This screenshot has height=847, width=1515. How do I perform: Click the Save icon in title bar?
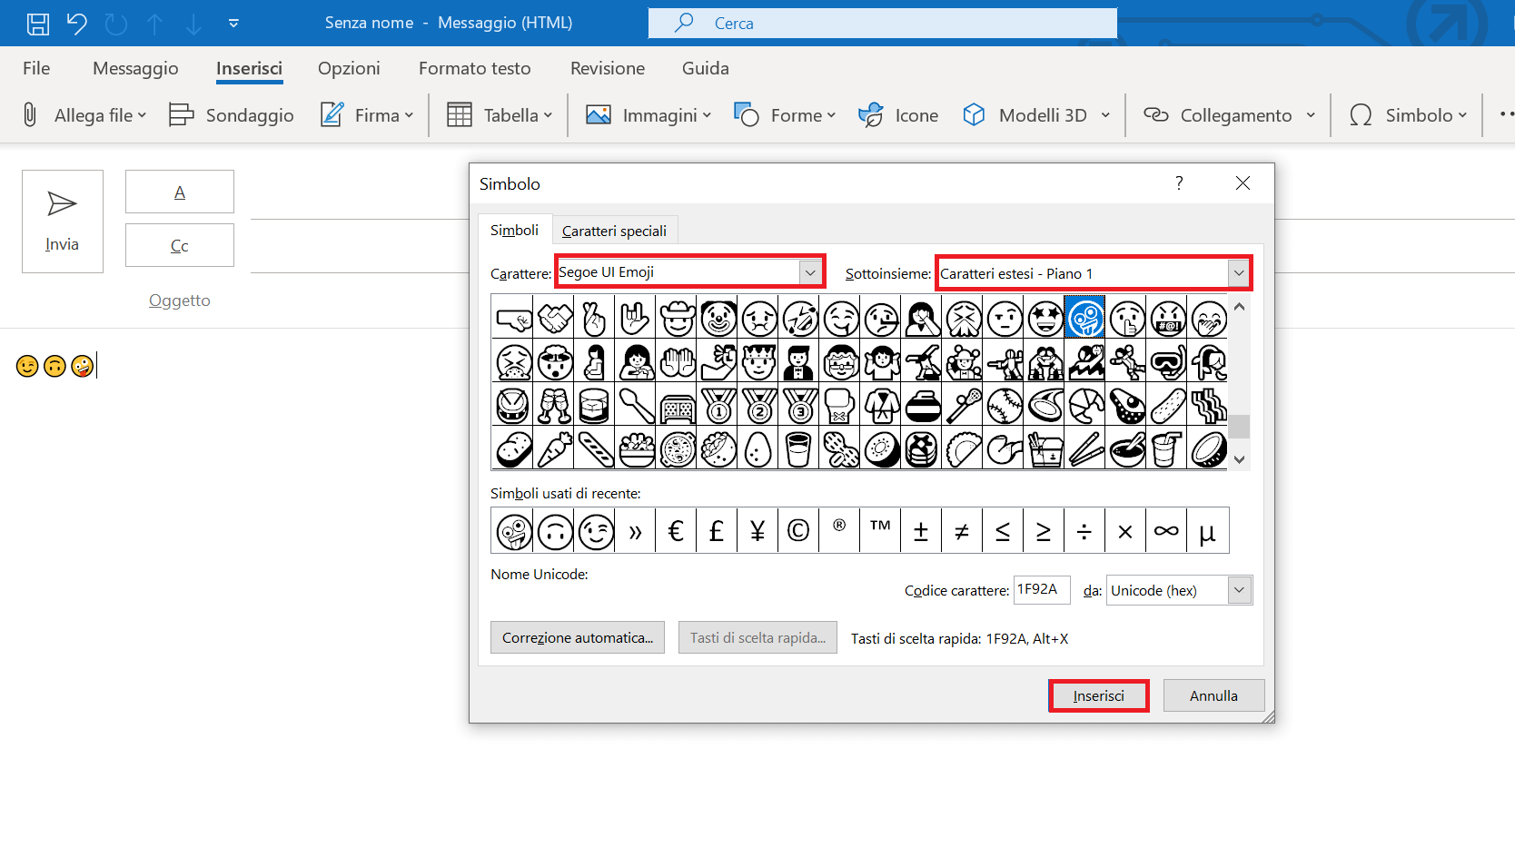coord(37,24)
